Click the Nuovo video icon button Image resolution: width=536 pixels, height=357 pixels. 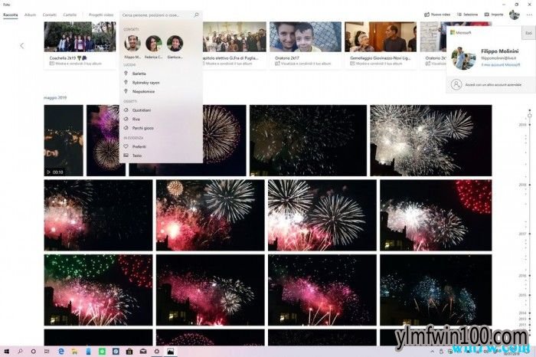pos(437,15)
